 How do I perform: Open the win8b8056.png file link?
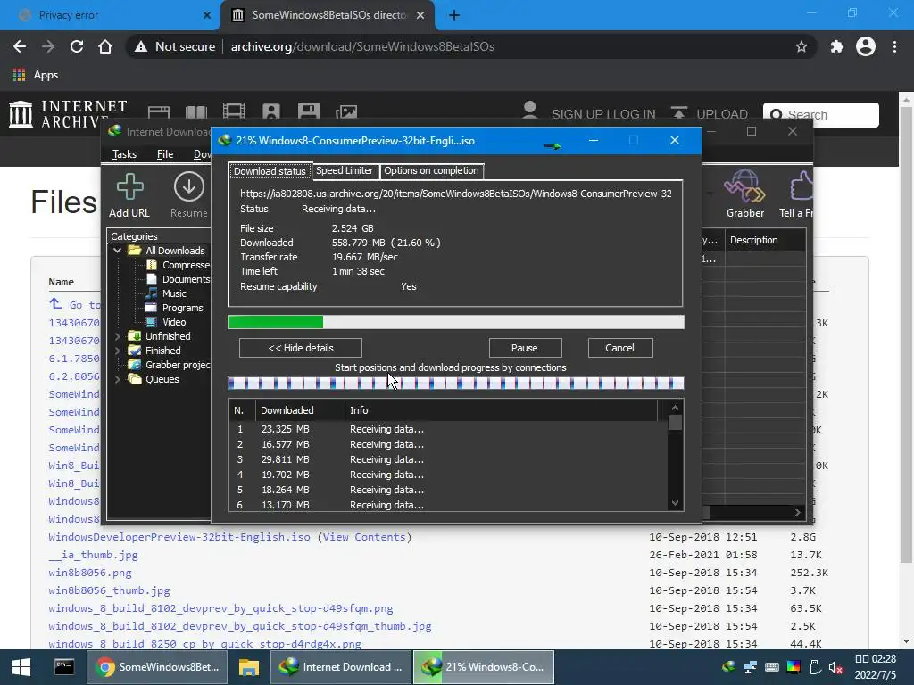pos(90,573)
